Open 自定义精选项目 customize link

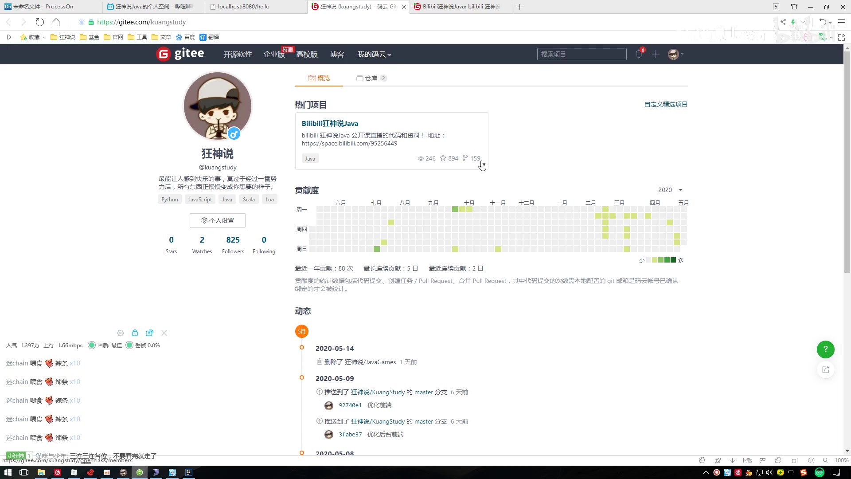click(665, 104)
